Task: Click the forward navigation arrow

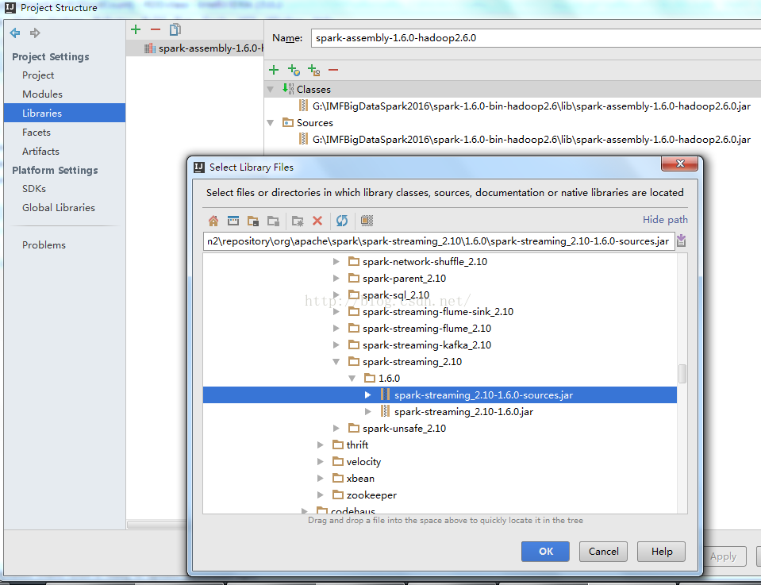Action: pos(34,33)
